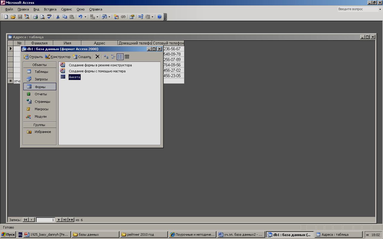Click the Объекты header bar
The image size is (383, 239).
coord(39,65)
